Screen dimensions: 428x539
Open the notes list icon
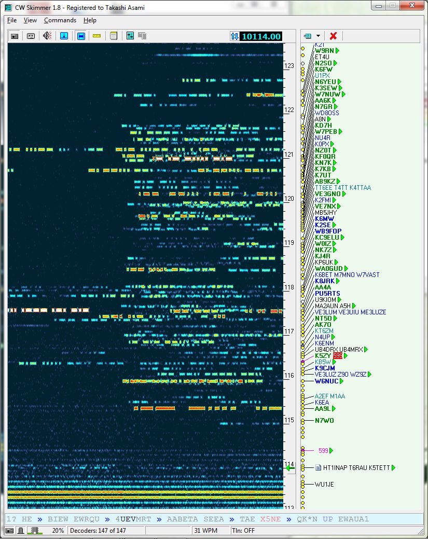coord(113,36)
